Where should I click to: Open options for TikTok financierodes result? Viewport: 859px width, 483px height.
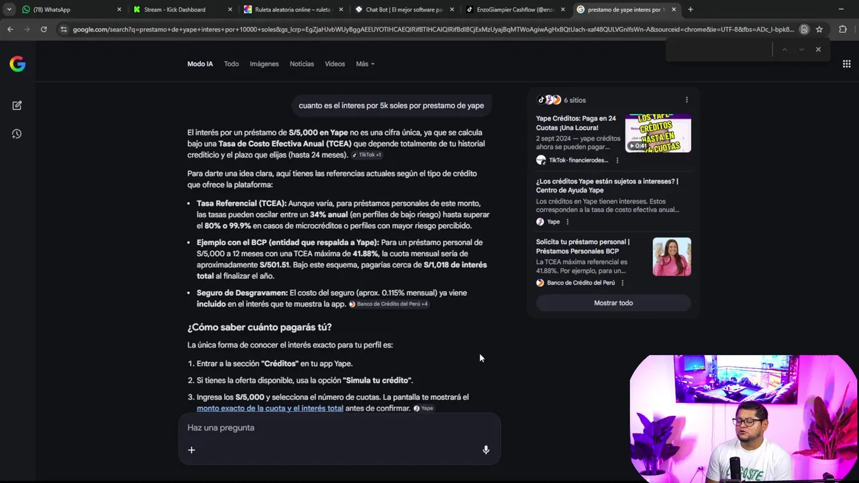pos(617,160)
